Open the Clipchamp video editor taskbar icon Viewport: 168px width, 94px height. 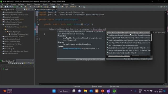coord(108,91)
